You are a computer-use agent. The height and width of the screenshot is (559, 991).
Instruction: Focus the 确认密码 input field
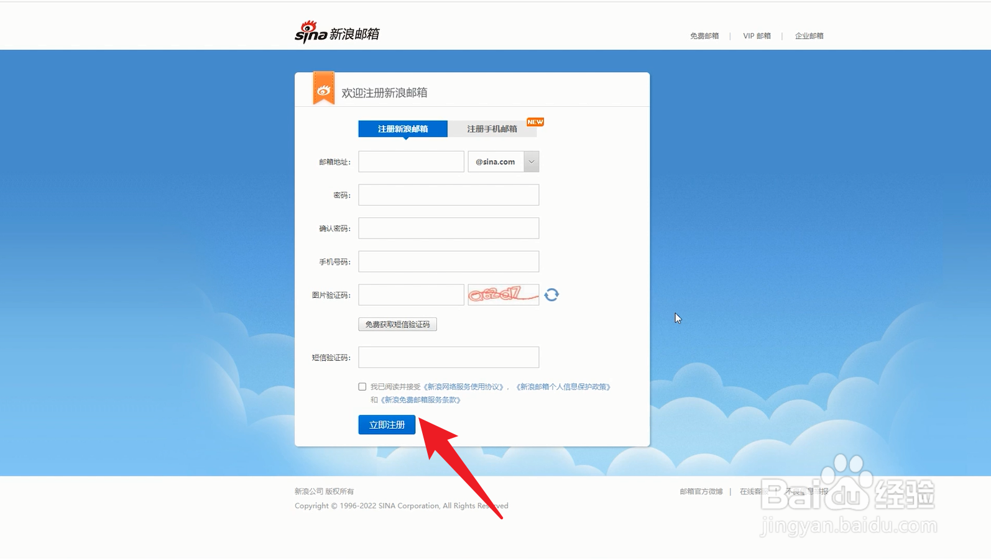[x=448, y=228]
